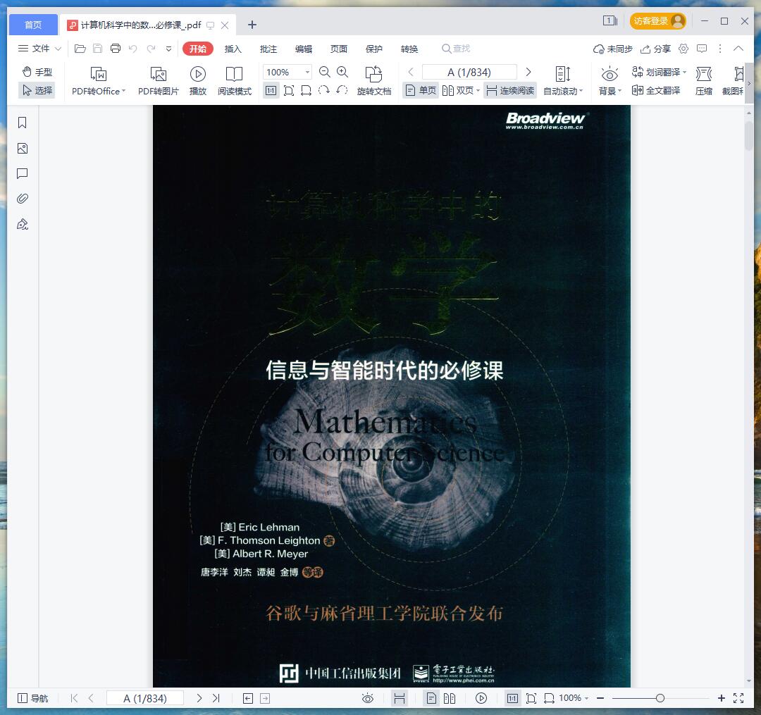
Task: Open the 编辑 ribbon tab
Action: coord(304,49)
